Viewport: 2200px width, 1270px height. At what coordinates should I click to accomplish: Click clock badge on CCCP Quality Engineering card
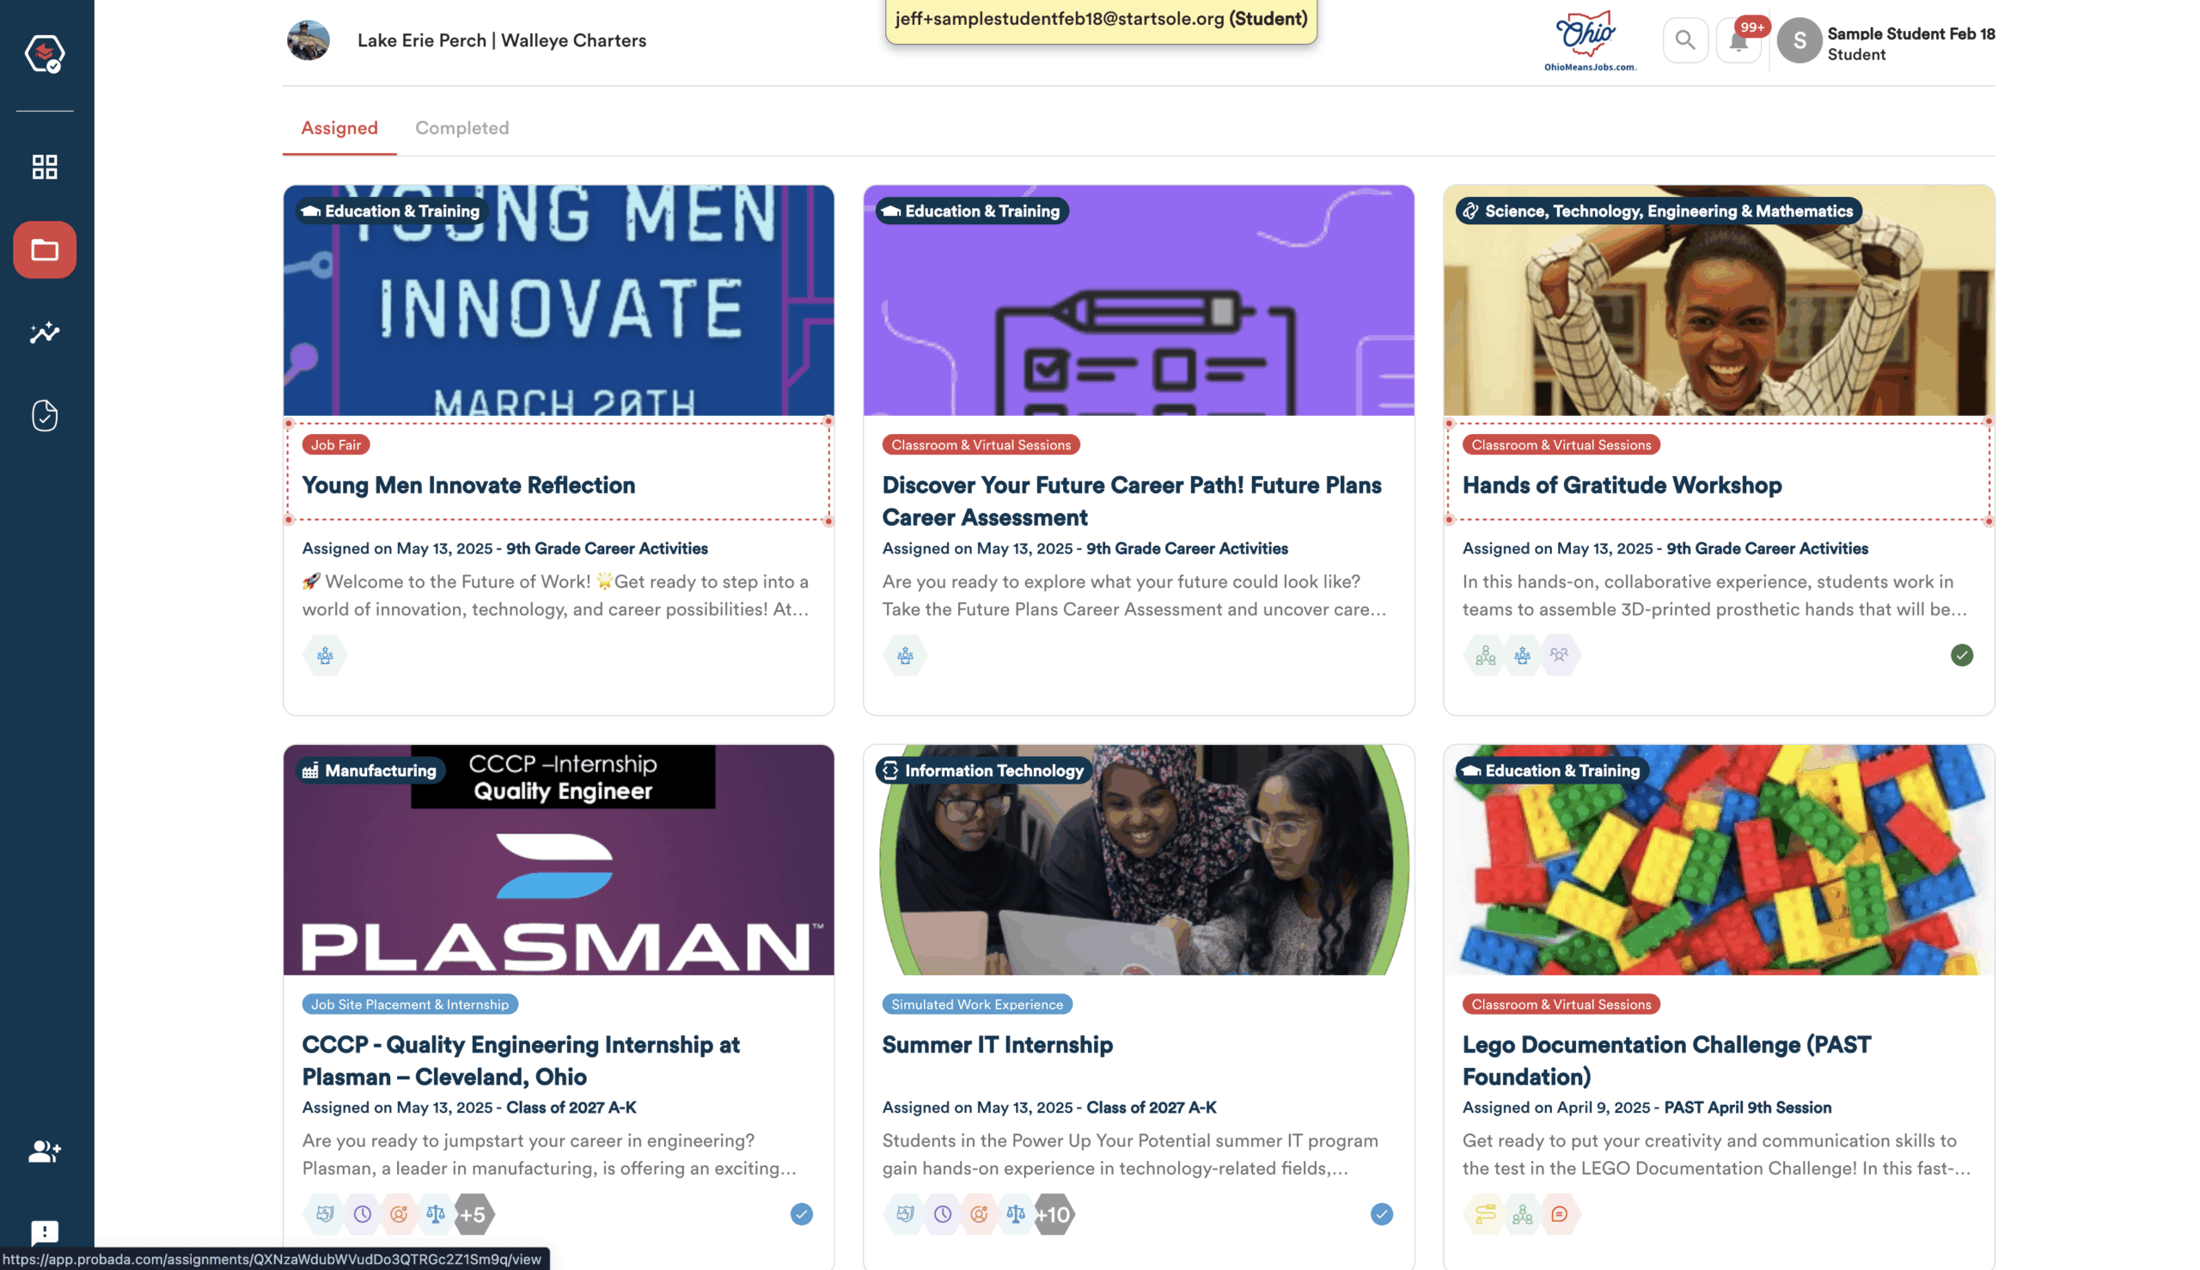362,1214
